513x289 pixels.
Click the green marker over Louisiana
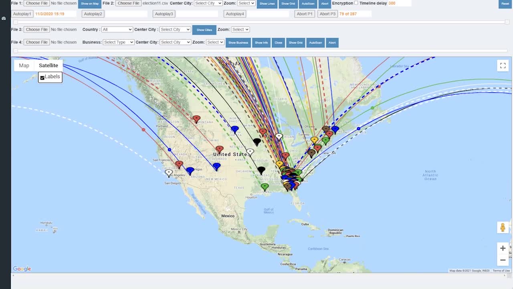pos(265,187)
